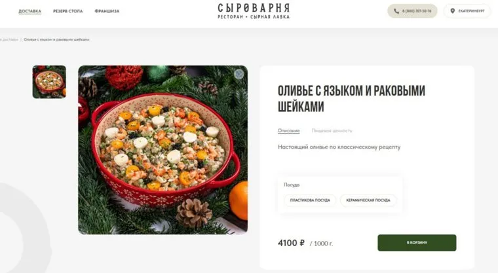498x273 pixels.
Task: Open the Сыроварня logo home link
Action: (x=254, y=11)
